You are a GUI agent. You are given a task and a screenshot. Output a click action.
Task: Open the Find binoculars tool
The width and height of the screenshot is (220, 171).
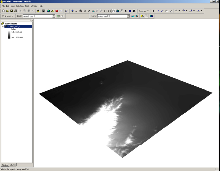pos(134,11)
